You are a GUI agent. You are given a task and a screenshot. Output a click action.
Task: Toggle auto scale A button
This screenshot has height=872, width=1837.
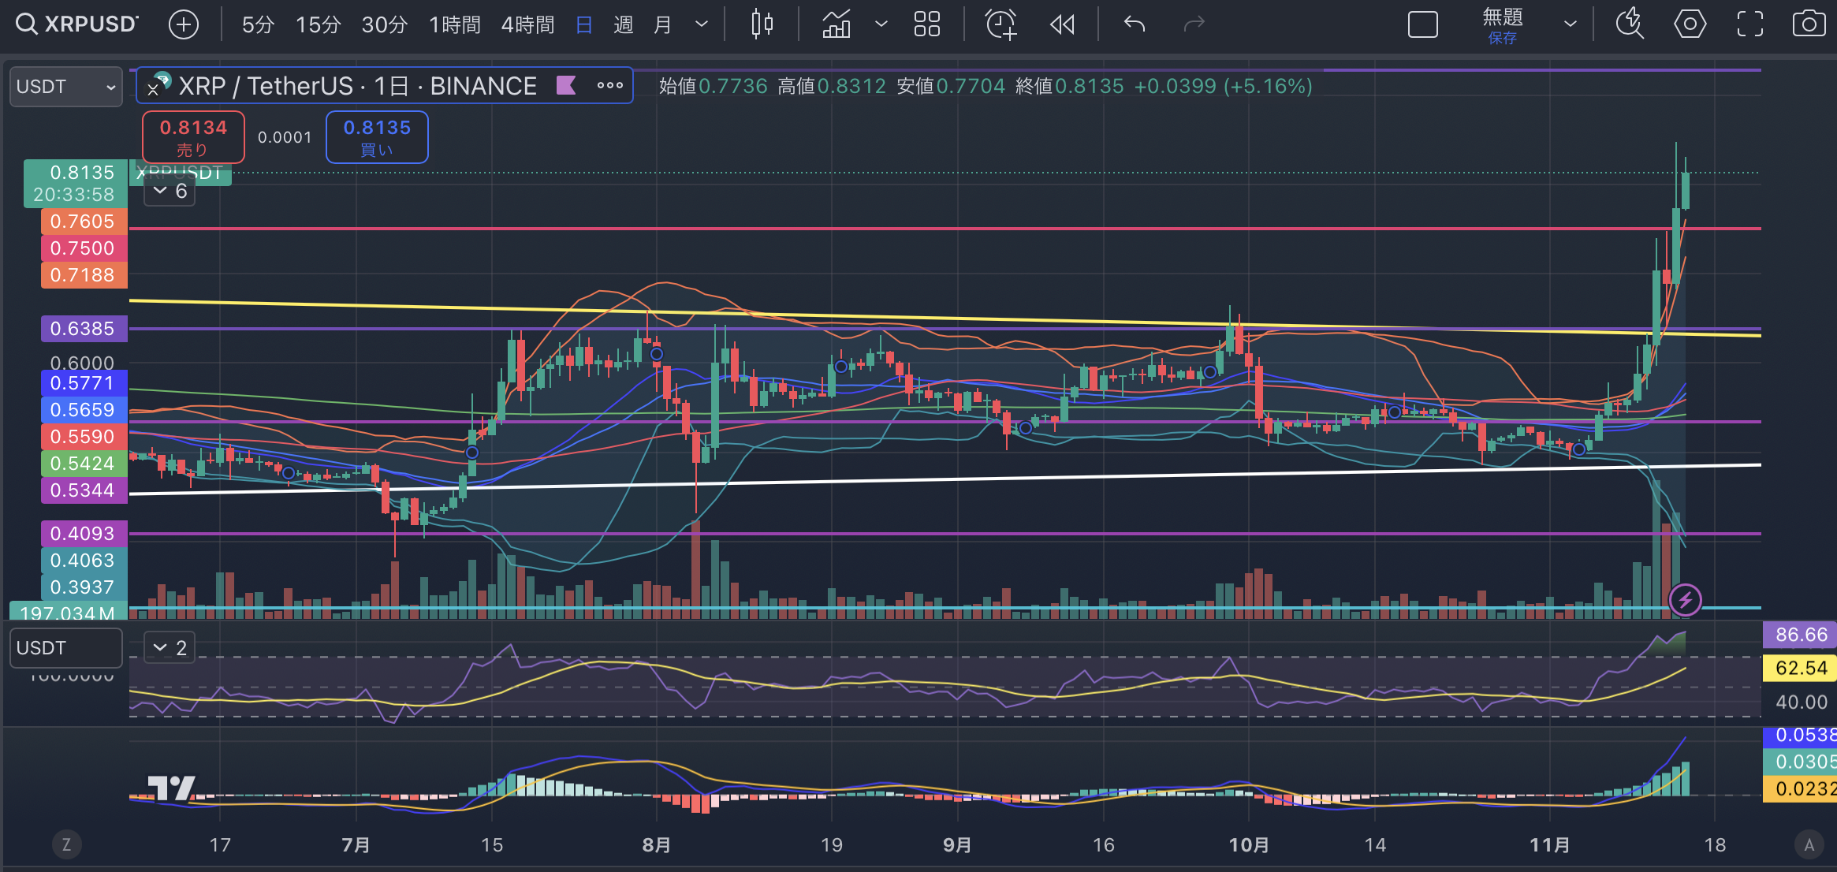(1809, 845)
